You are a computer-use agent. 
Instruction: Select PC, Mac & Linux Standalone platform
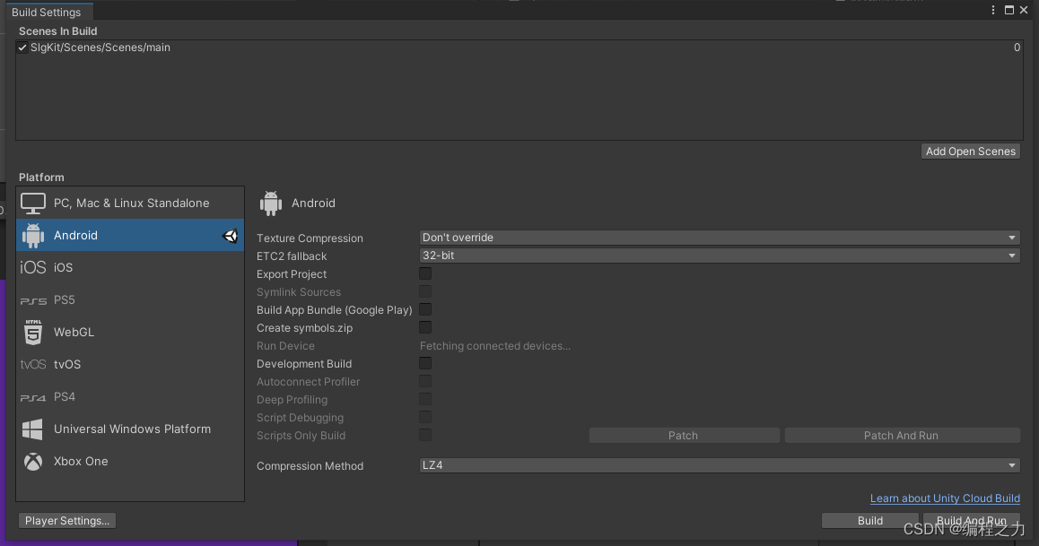(x=130, y=204)
